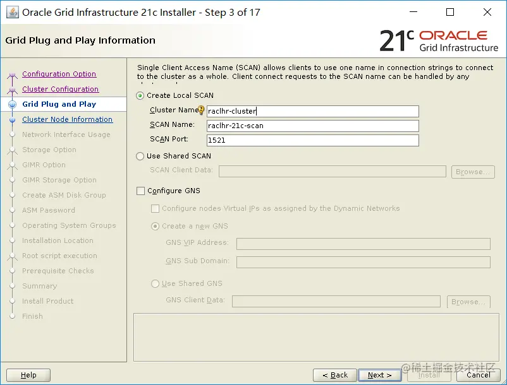The width and height of the screenshot is (507, 385).
Task: Open the Configuration Option step link
Action: (x=59, y=74)
